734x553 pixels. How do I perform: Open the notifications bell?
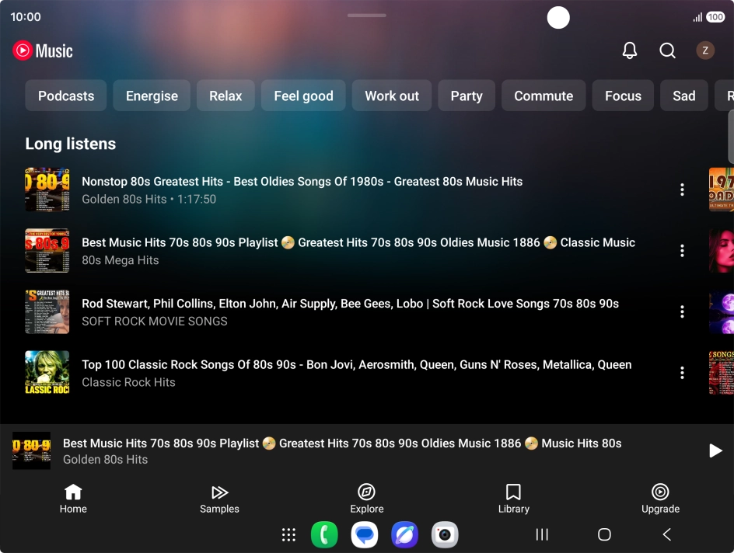coord(630,50)
